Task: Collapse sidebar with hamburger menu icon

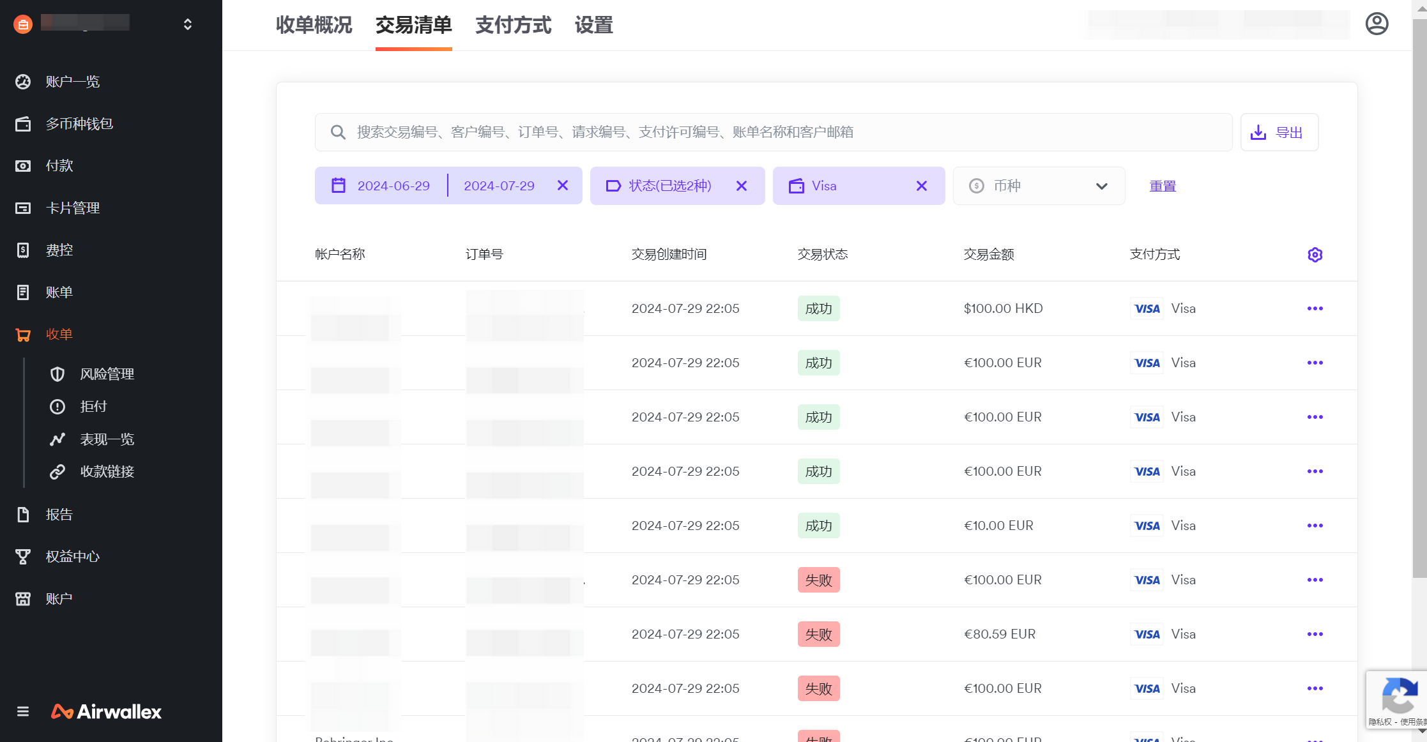Action: click(23, 711)
